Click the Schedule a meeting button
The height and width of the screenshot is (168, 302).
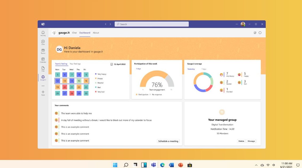168,141
